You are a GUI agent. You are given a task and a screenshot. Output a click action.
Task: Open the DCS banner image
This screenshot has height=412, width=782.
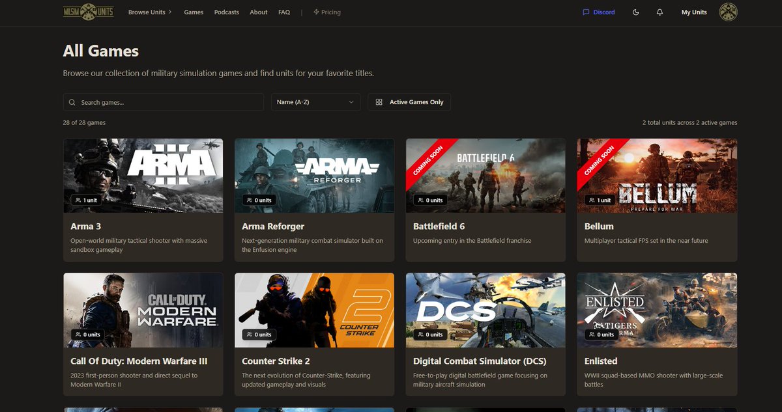[x=485, y=310]
